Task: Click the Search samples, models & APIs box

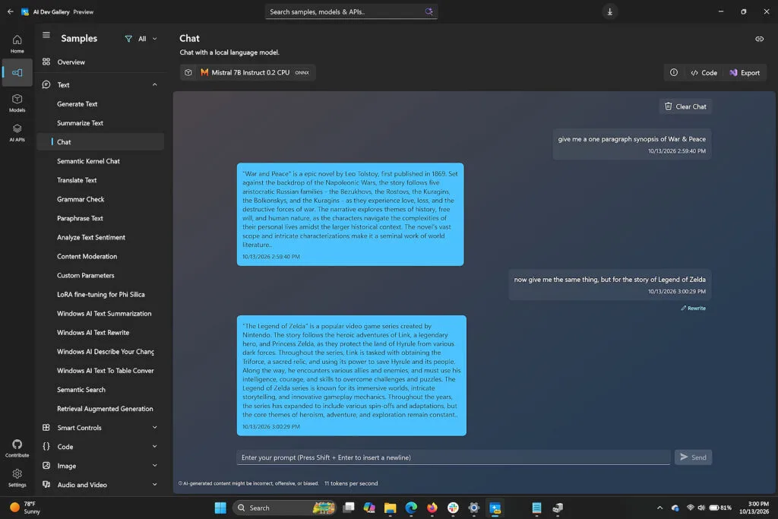Action: click(351, 11)
